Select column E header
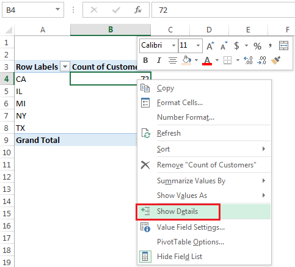This screenshot has height=267, width=295. (248, 30)
